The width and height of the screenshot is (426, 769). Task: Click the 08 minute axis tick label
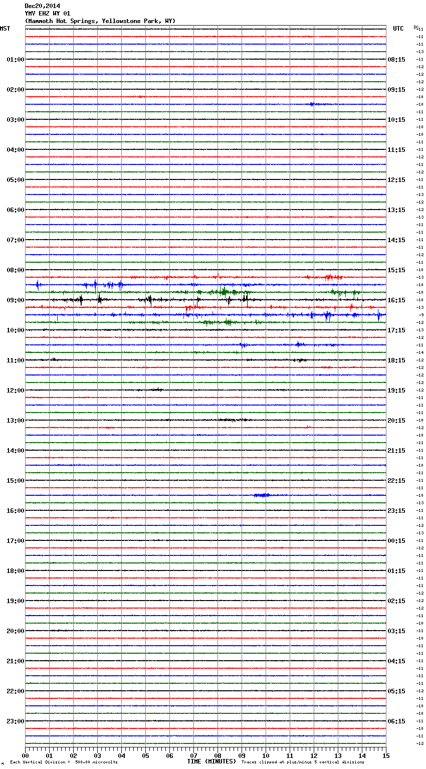218,755
